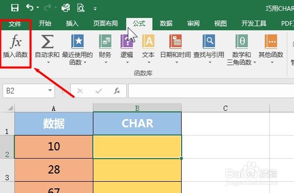Image resolution: width=294 pixels, height=193 pixels.
Task: Select cell A3 containing 28
Action: (x=54, y=170)
